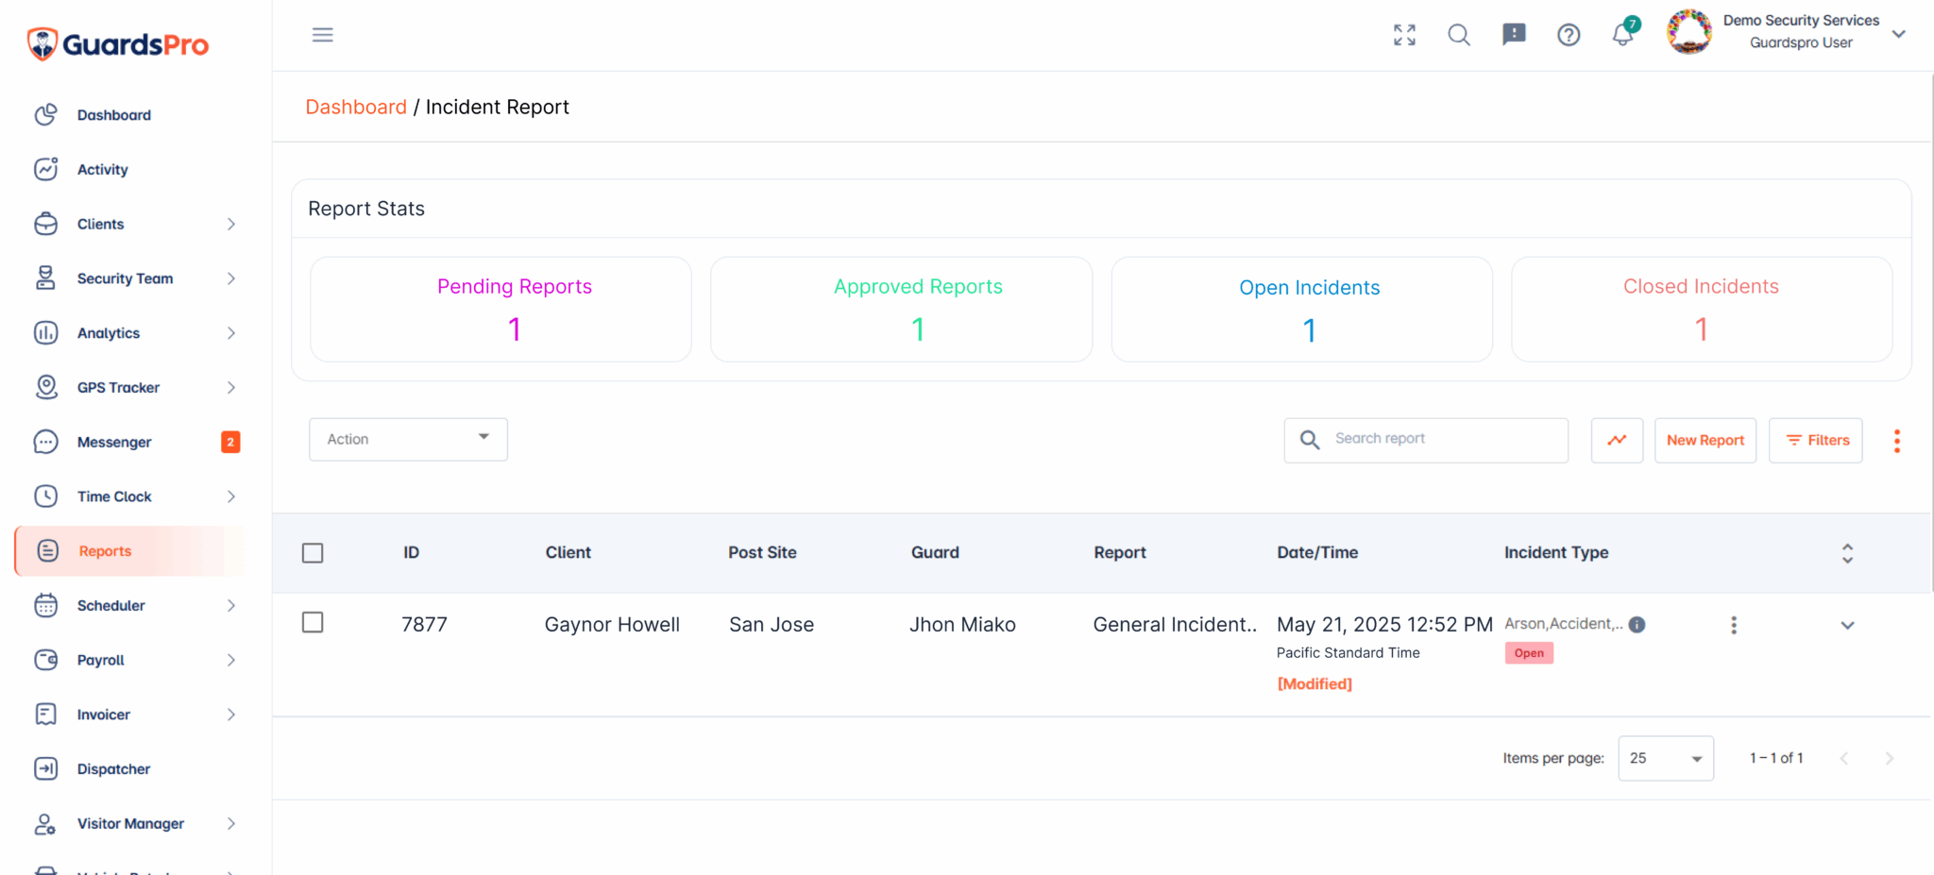Open the items per page dropdown

(x=1666, y=758)
